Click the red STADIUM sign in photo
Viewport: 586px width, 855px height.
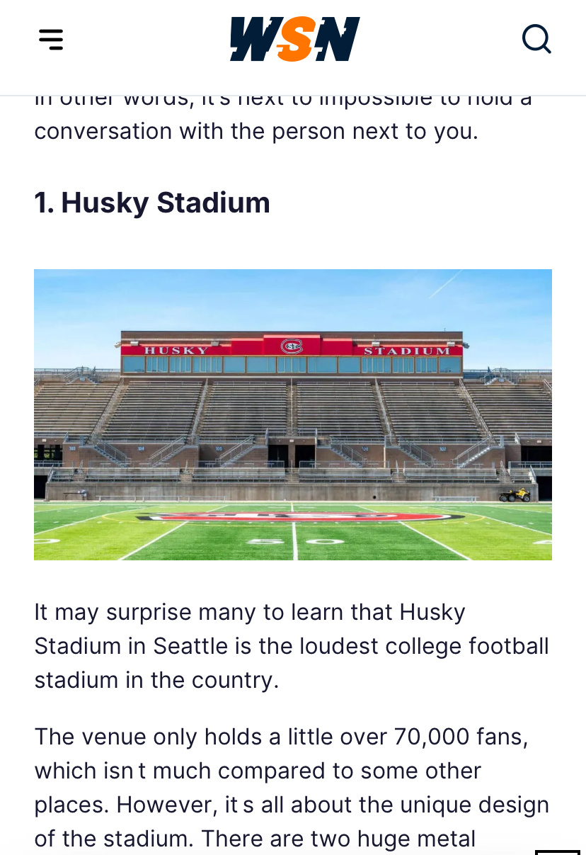pos(406,351)
